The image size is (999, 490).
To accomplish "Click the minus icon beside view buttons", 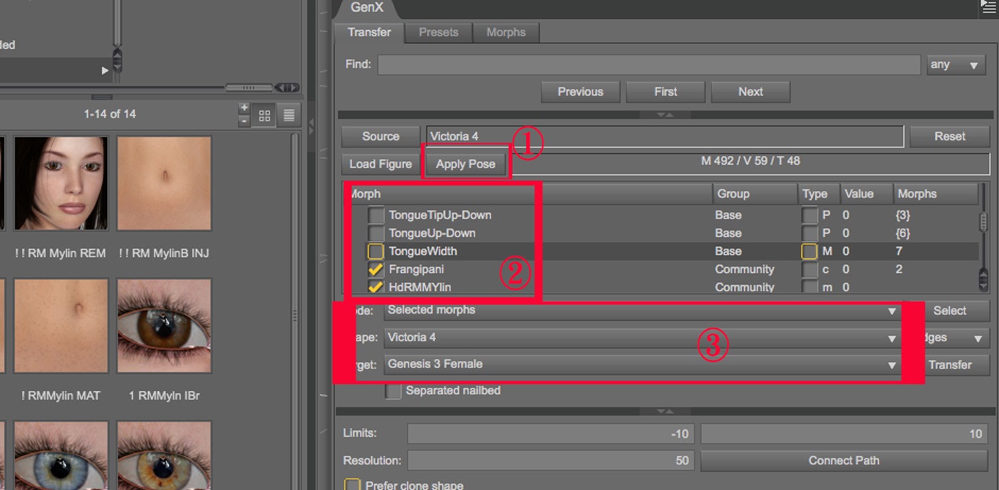I will 244,121.
